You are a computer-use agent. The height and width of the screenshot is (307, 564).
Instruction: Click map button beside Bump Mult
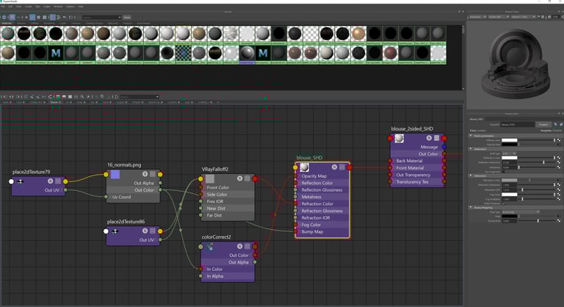[559, 220]
